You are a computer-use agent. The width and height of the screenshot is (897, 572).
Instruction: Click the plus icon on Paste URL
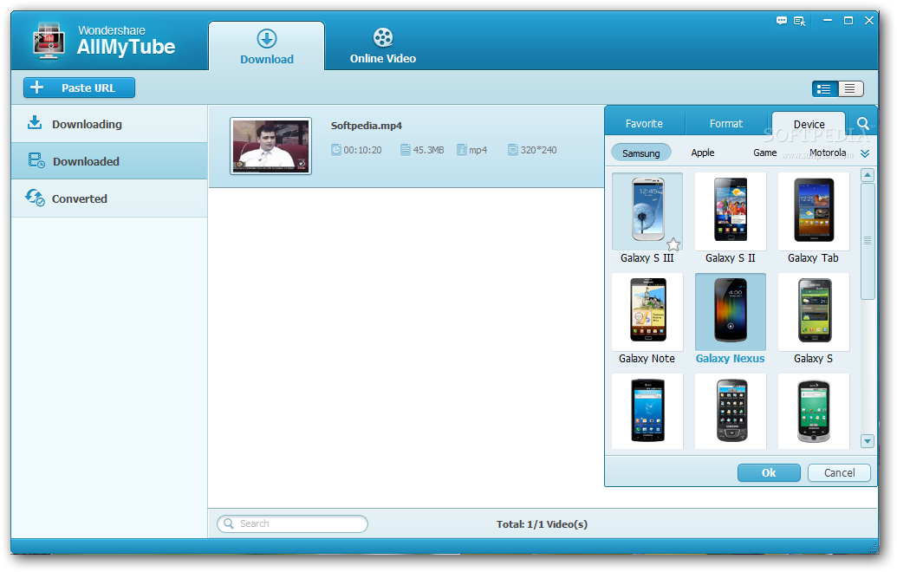point(36,87)
